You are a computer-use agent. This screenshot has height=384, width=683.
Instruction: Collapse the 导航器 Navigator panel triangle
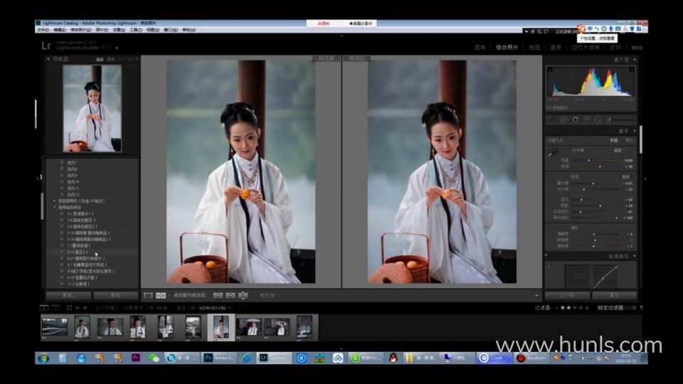[48, 59]
